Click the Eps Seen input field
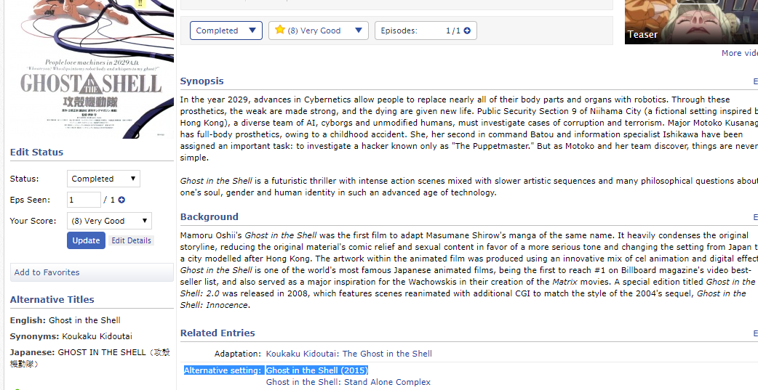758x390 pixels. (84, 200)
